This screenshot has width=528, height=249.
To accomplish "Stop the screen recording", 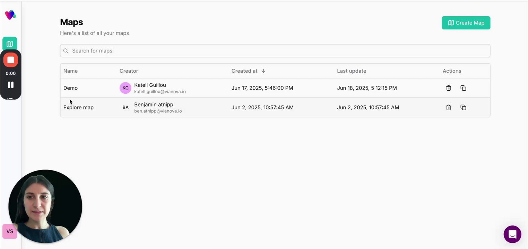I will [x=11, y=60].
